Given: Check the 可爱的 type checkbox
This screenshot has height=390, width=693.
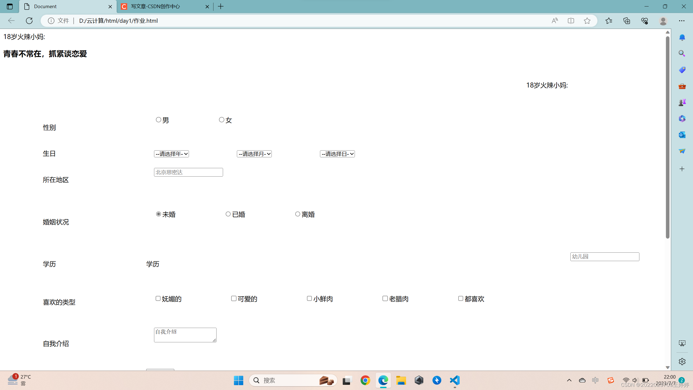Looking at the screenshot, I should [x=233, y=298].
